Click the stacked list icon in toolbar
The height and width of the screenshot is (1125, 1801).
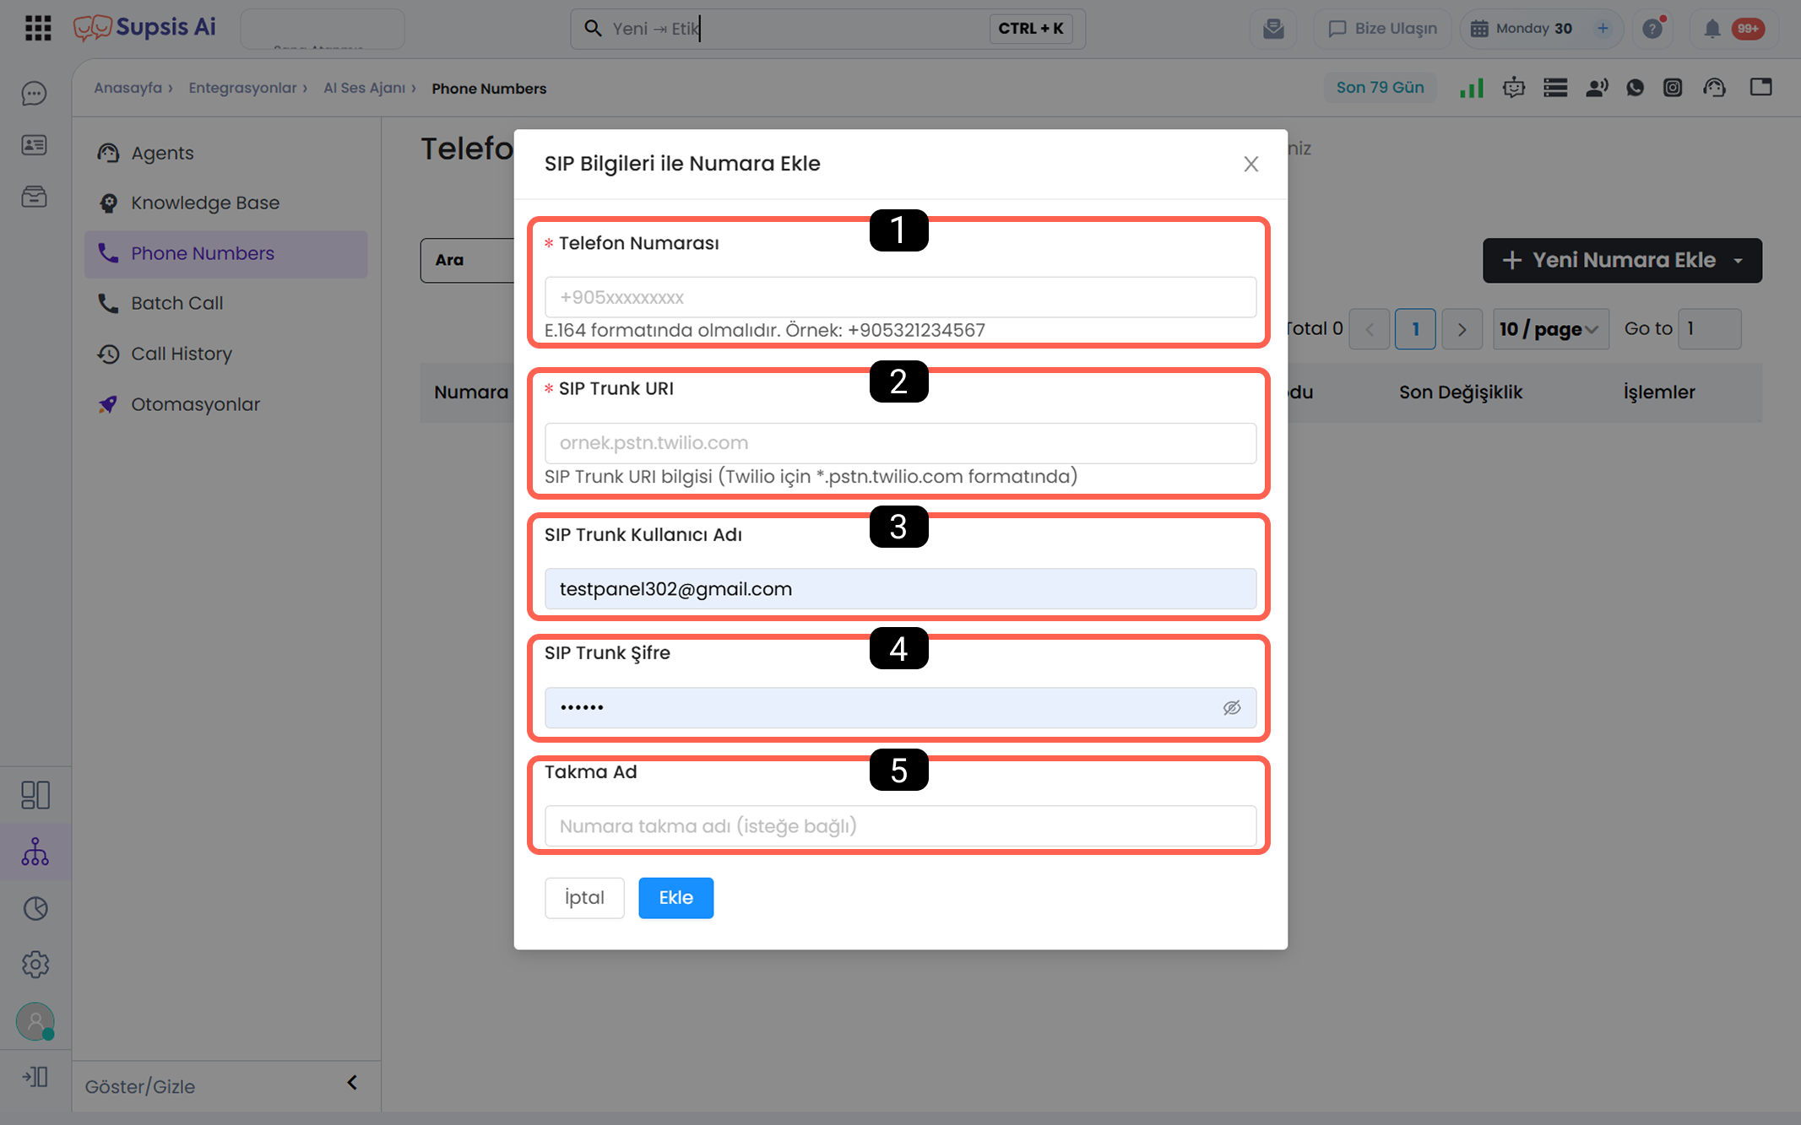click(1555, 88)
